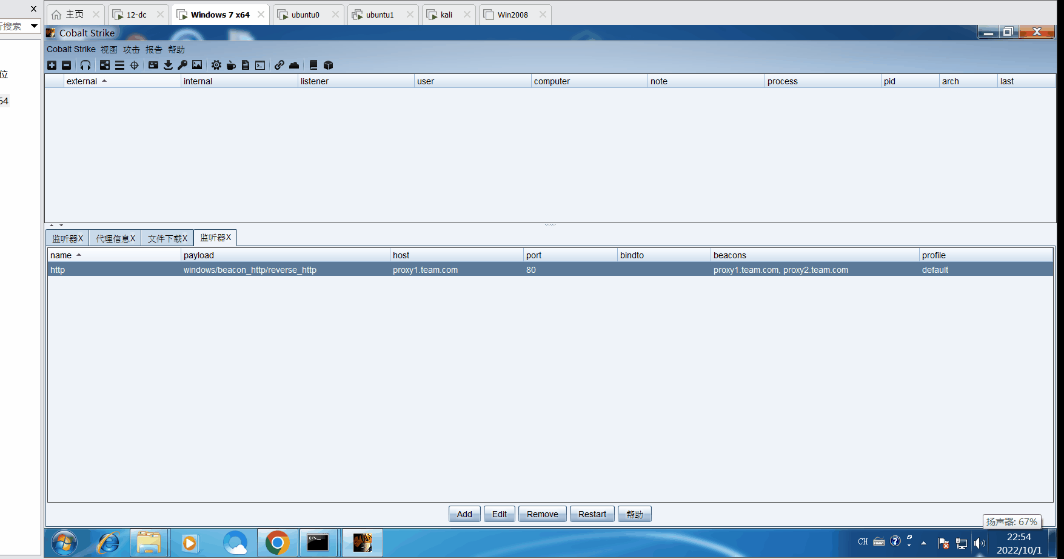Open the 攻击 menu
The image size is (1064, 559).
click(132, 49)
